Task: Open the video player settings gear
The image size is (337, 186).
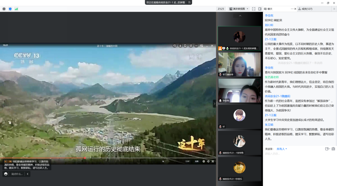Action: click(204, 161)
